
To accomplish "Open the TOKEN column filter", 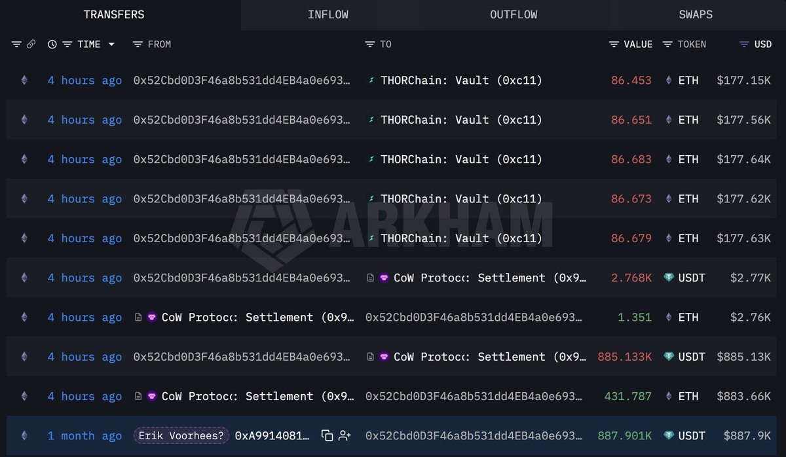I will [667, 45].
